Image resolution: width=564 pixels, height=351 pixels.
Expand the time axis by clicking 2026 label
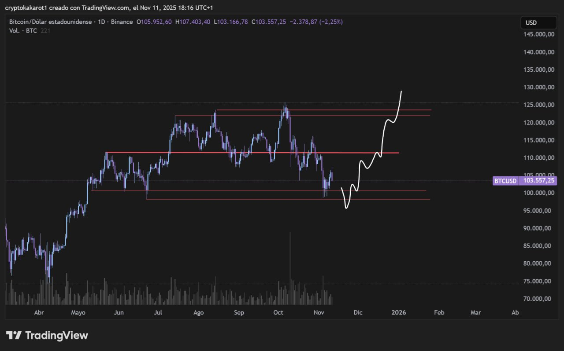[399, 312]
